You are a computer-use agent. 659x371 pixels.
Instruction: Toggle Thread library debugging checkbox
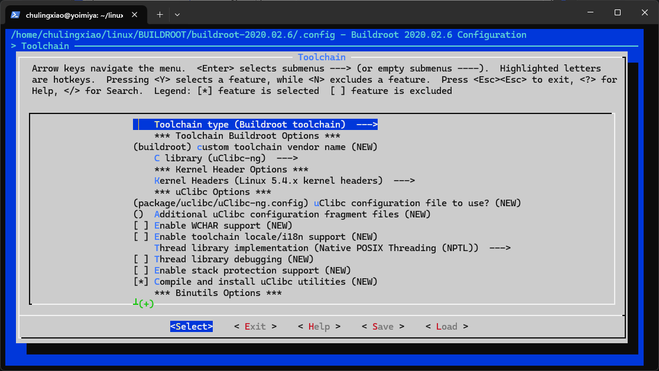tap(141, 259)
